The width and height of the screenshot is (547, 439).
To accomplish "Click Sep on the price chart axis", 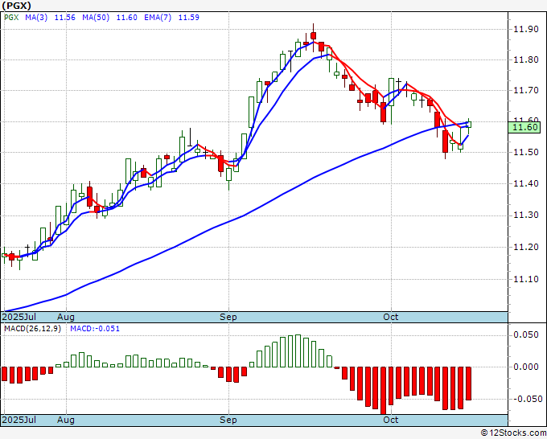I will coord(228,317).
